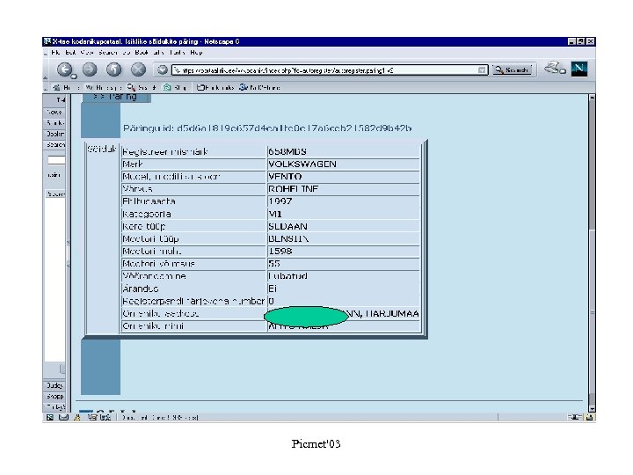This screenshot has width=633, height=475.
Task: Click the security lock icon in status bar
Action: 590,417
